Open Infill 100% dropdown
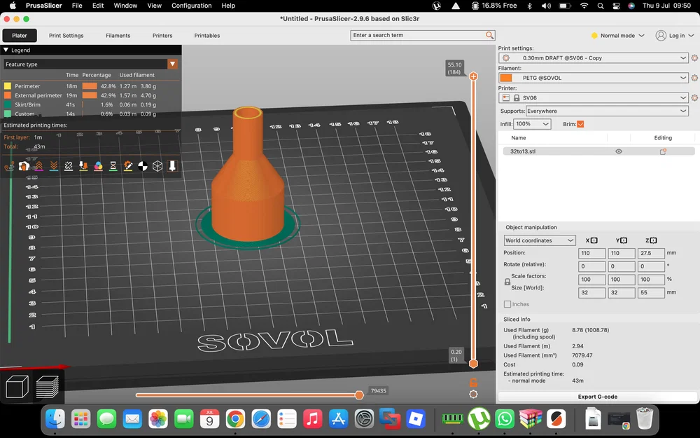This screenshot has width=700, height=438. click(x=532, y=124)
